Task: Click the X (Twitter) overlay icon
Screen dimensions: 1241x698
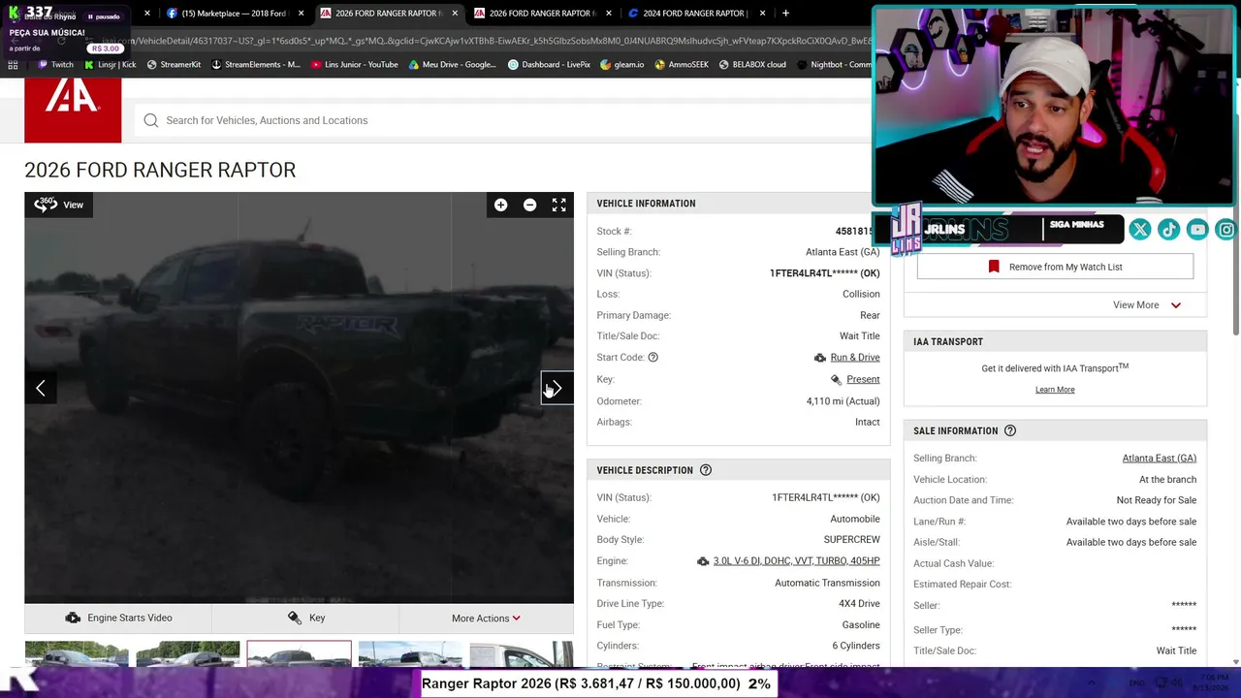Action: click(x=1140, y=230)
